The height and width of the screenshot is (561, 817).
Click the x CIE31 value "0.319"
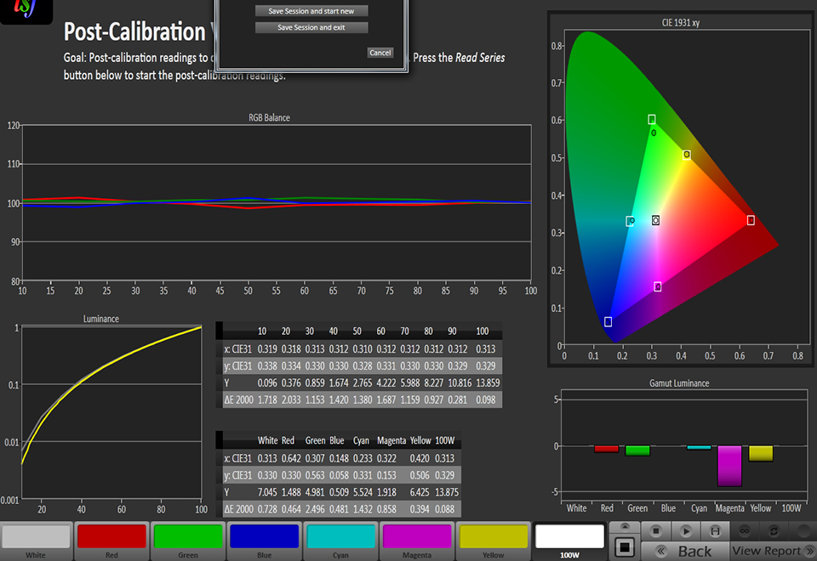(267, 348)
